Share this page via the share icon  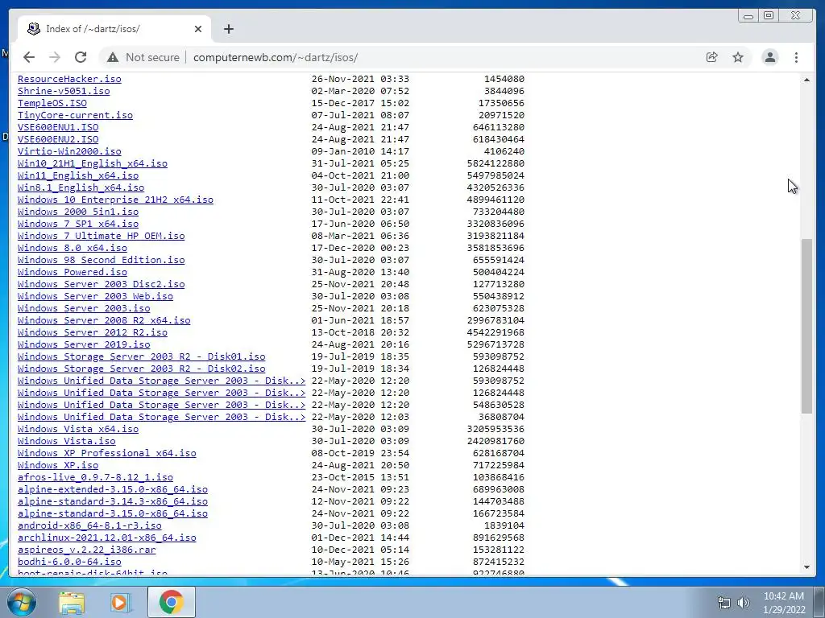click(x=712, y=57)
